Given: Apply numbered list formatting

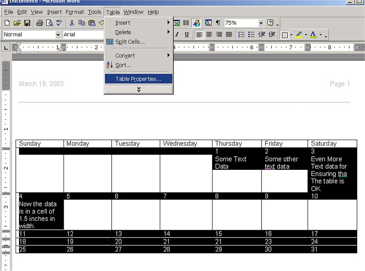Looking at the screenshot, I should pos(241,35).
